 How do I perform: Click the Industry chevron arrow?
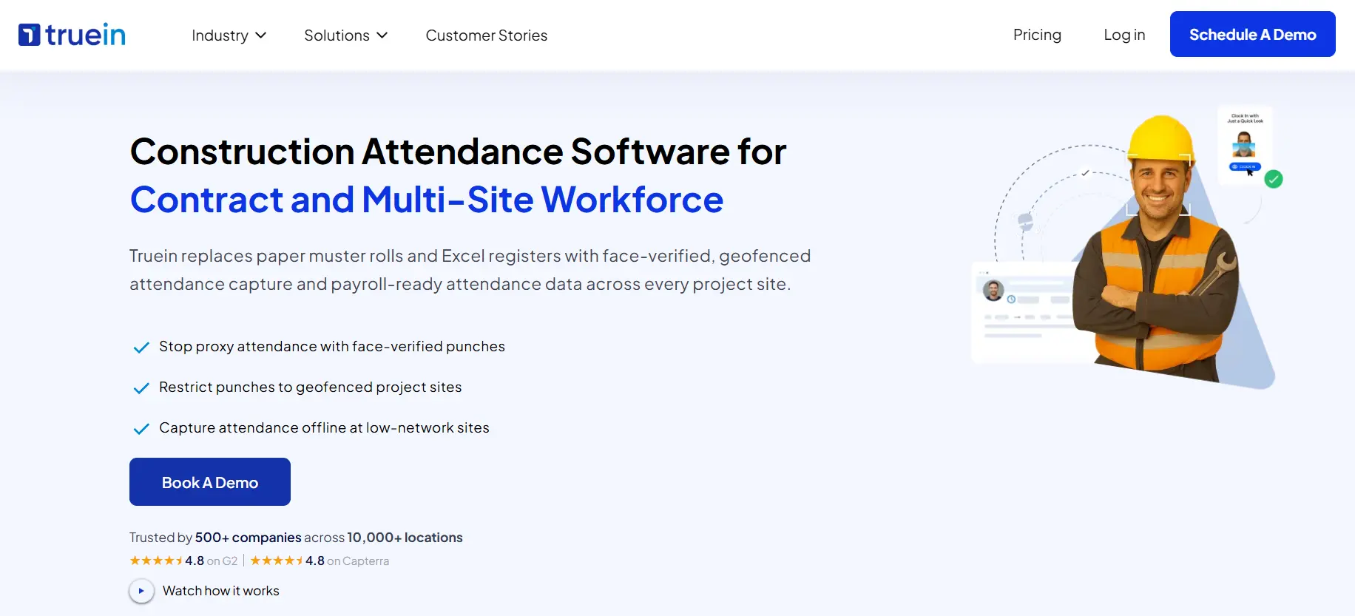tap(260, 35)
